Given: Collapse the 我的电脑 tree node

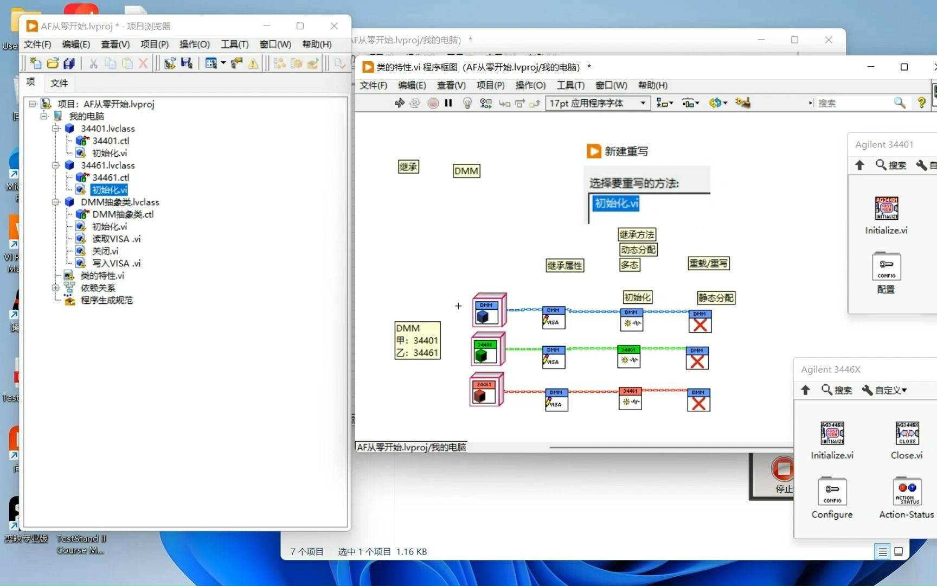Looking at the screenshot, I should pos(44,116).
